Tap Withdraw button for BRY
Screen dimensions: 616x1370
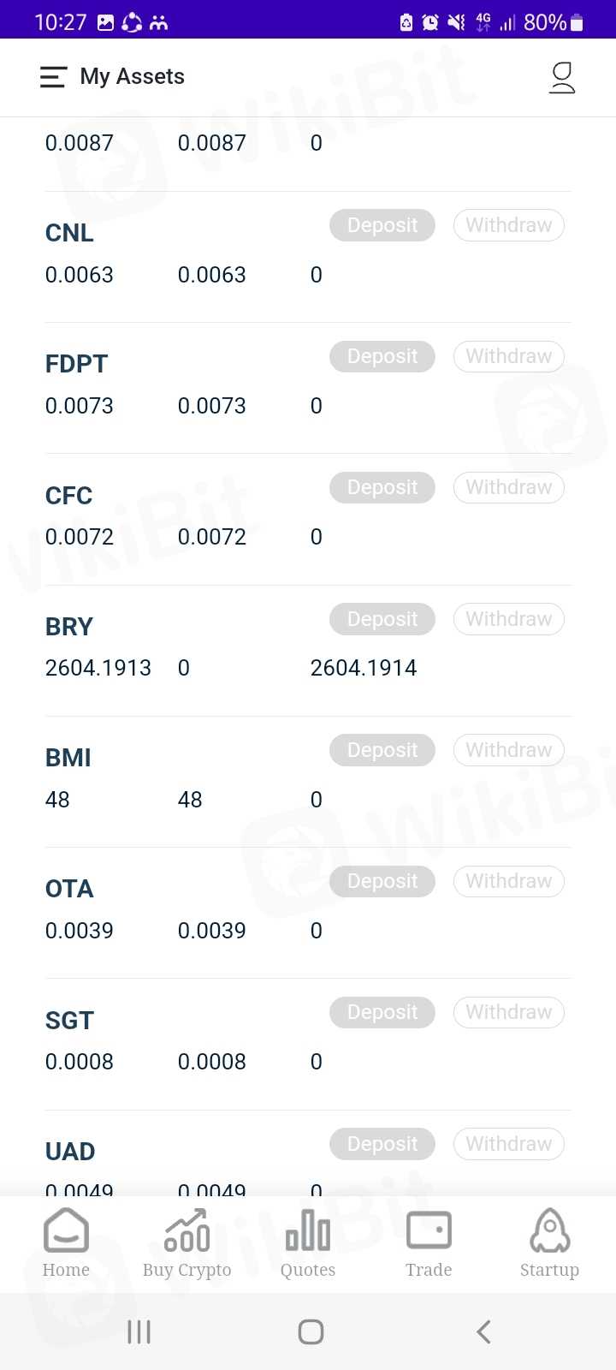pyautogui.click(x=508, y=619)
